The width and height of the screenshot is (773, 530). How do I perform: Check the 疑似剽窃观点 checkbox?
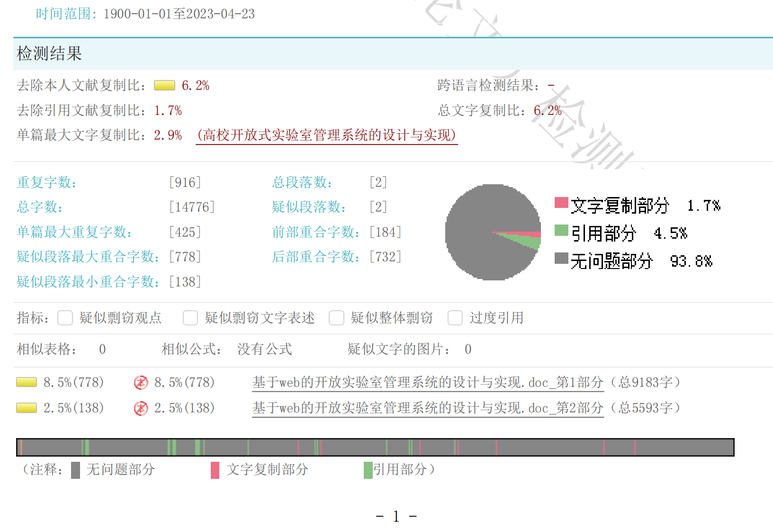[x=65, y=318]
